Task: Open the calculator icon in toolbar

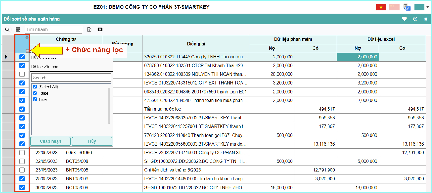Action: point(18,29)
